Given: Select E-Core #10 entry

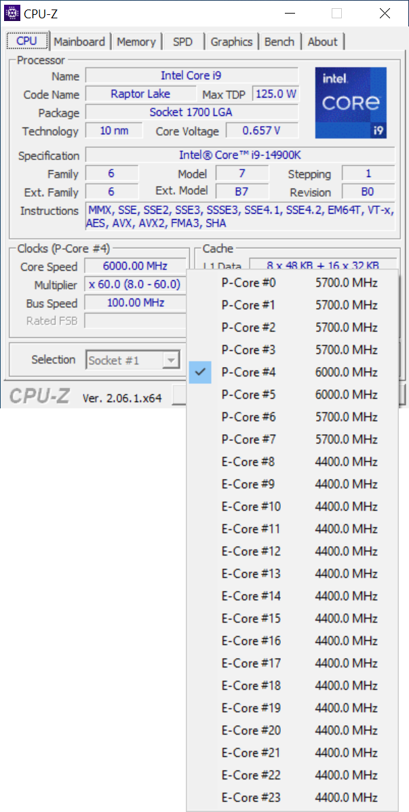Looking at the screenshot, I should pyautogui.click(x=292, y=507).
